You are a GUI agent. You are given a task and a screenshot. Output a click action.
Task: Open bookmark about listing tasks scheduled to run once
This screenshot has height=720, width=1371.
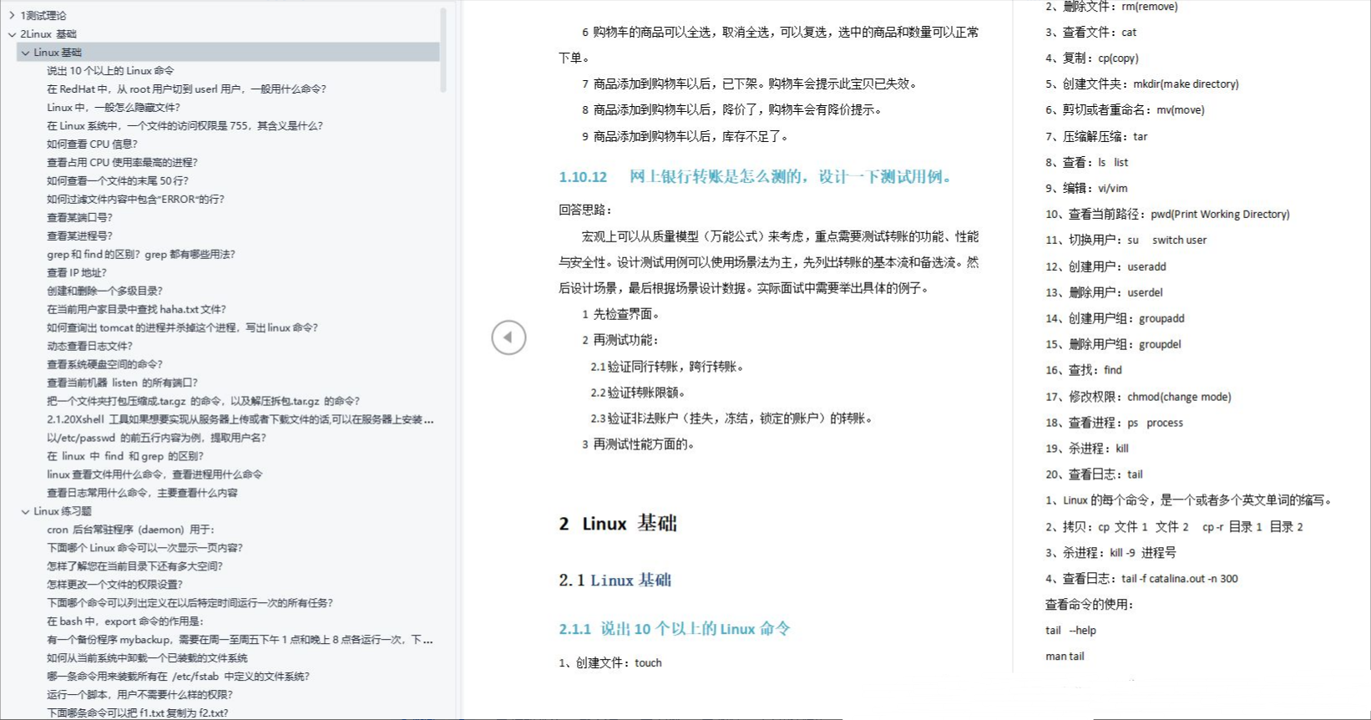(x=190, y=604)
